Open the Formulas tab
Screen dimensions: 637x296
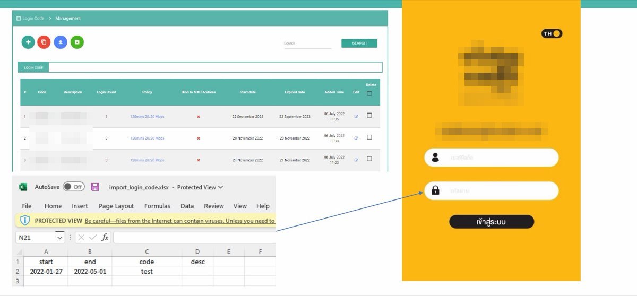point(157,206)
